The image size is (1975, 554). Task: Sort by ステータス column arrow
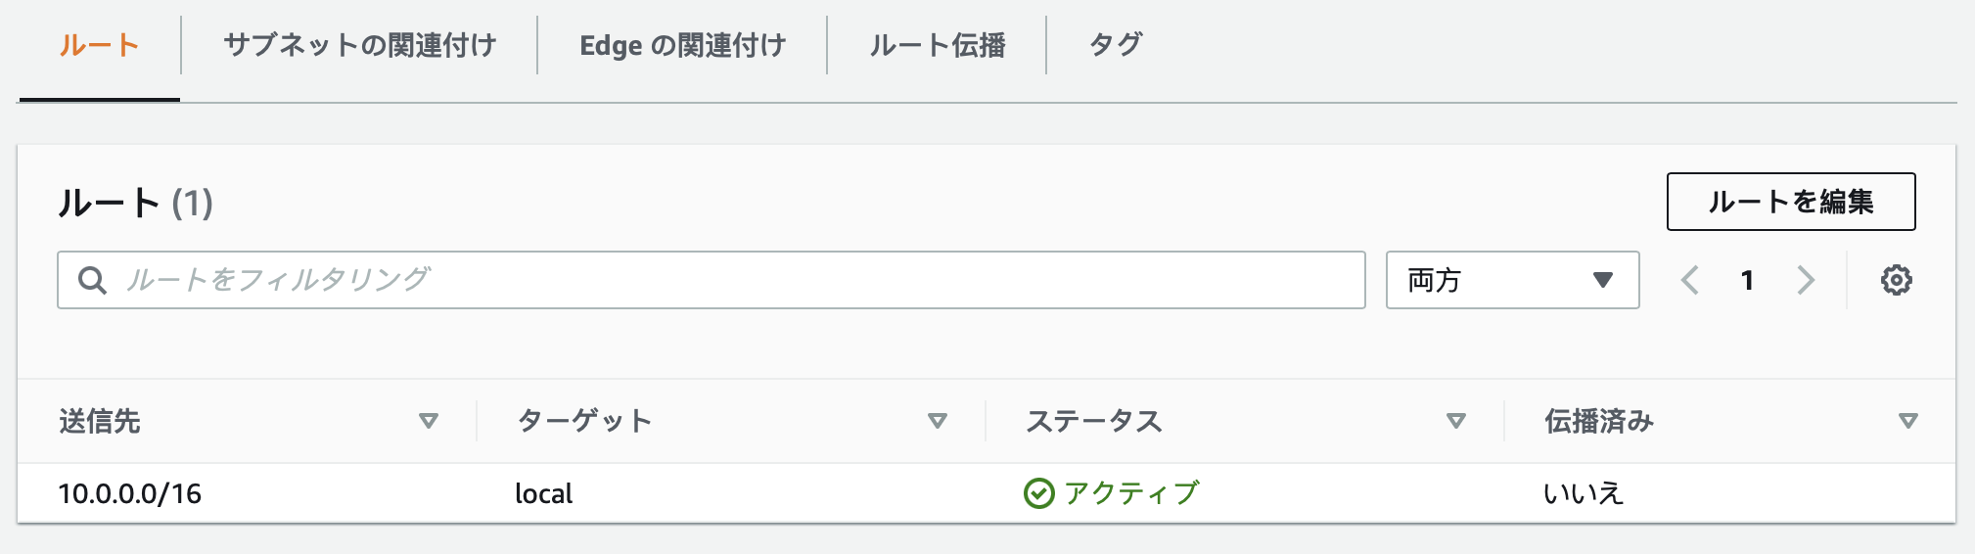tap(1455, 421)
